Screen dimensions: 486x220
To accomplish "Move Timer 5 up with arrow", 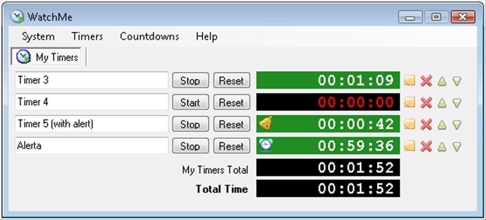I will 442,125.
